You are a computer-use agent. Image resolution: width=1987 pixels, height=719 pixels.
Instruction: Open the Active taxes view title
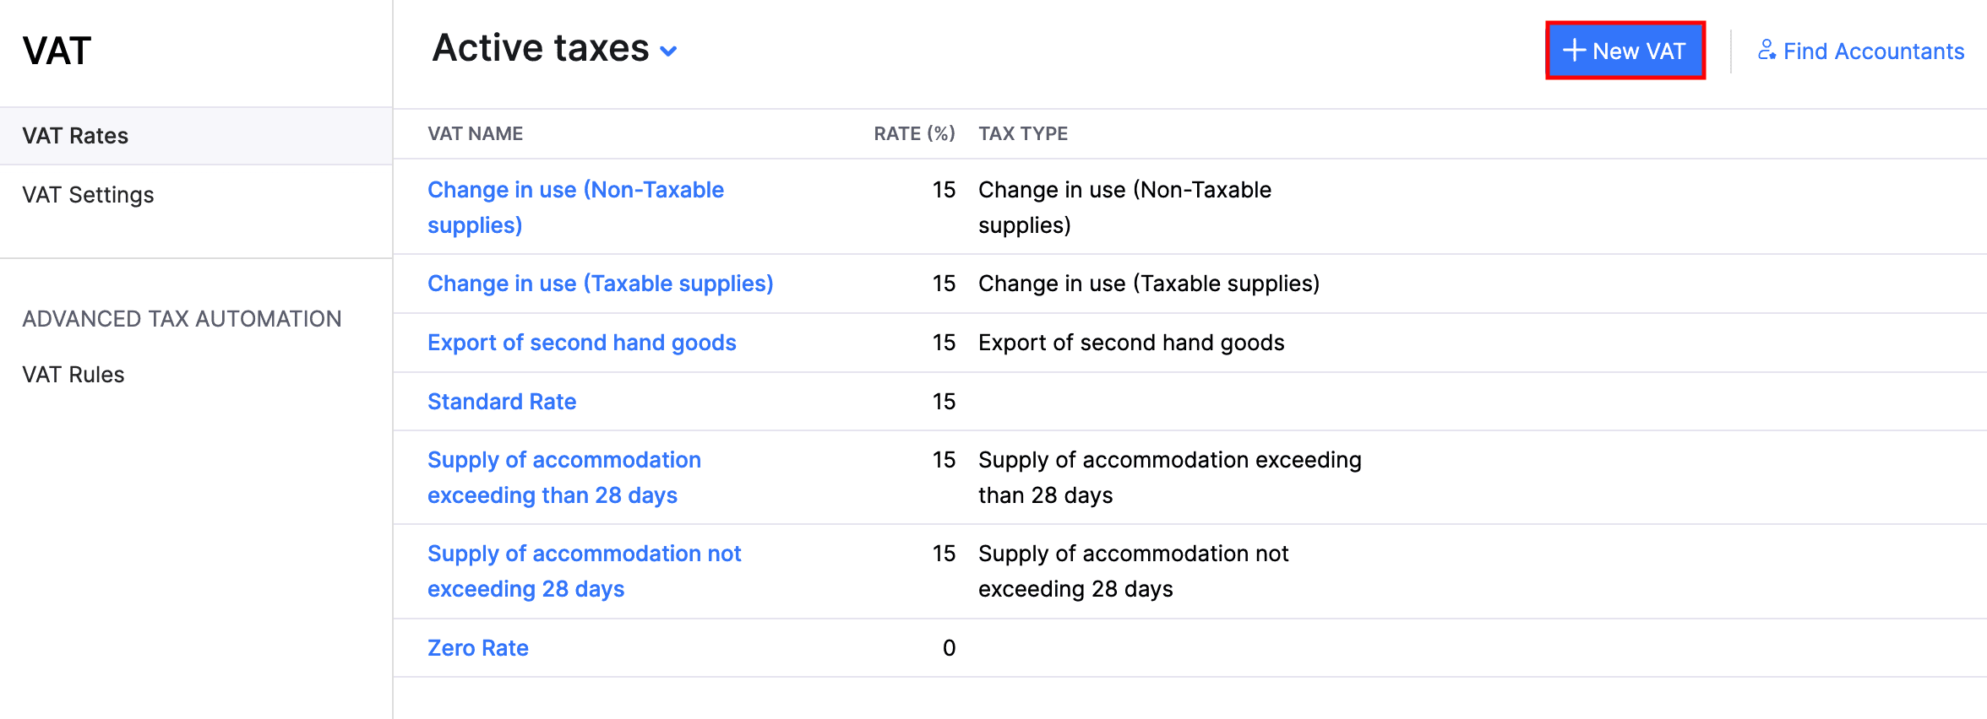click(541, 48)
